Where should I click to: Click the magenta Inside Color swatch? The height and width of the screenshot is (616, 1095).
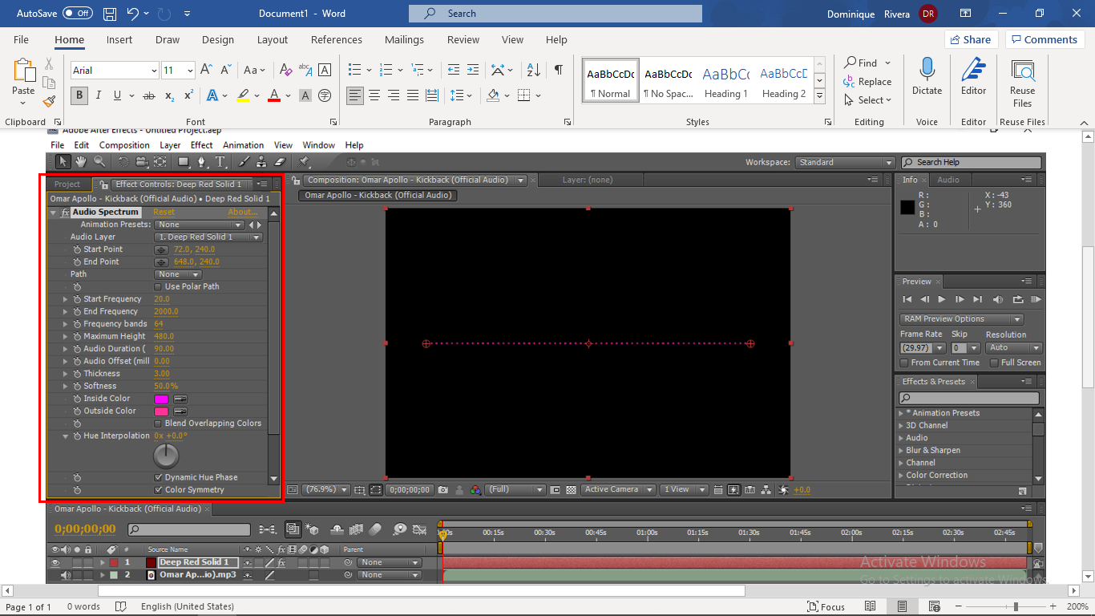(x=161, y=399)
